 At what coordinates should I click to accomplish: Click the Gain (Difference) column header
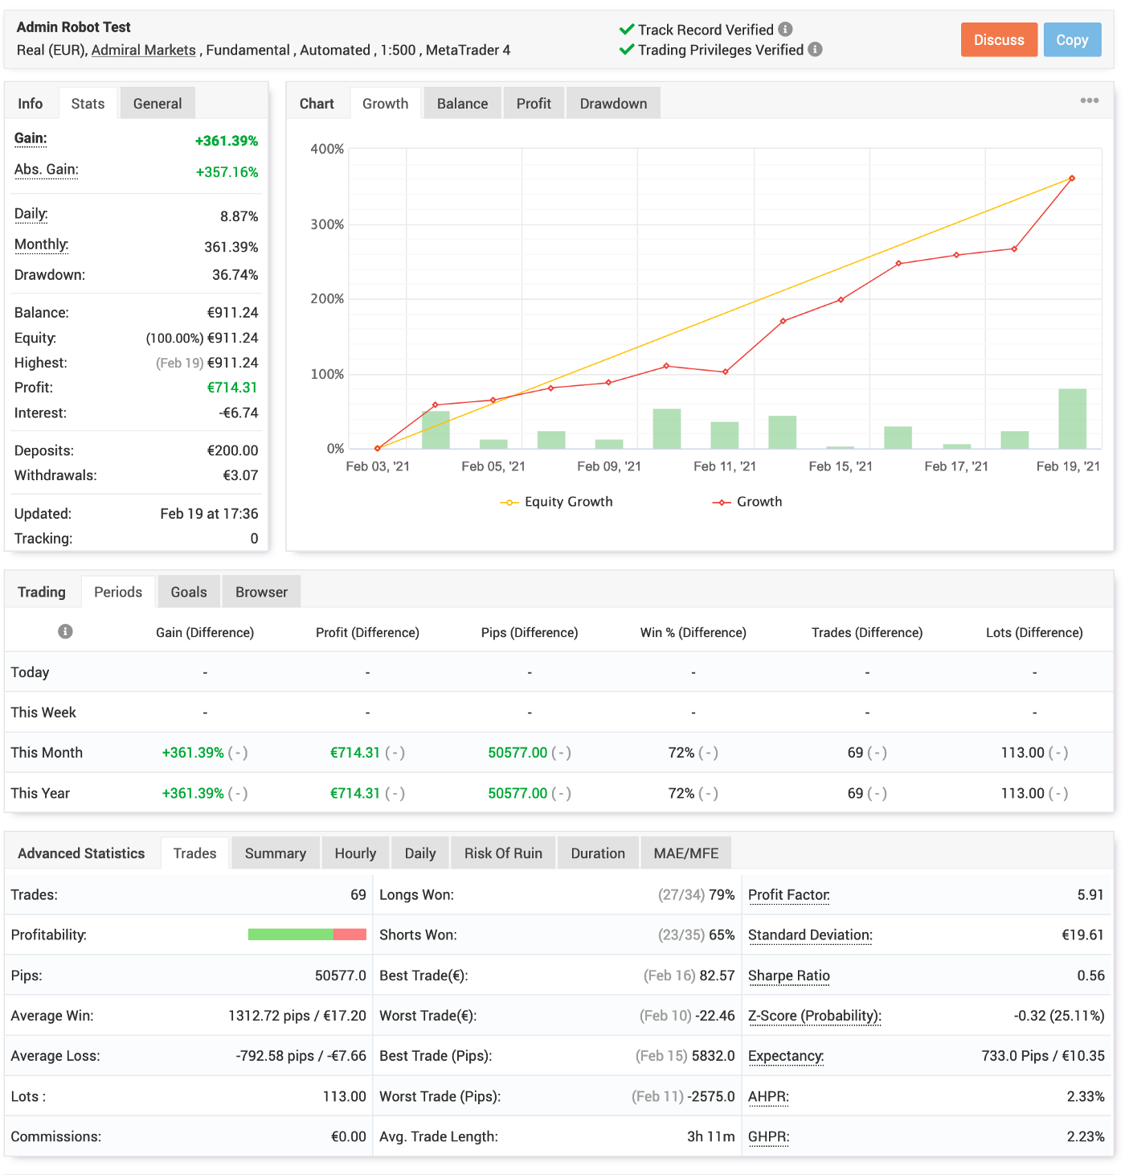[x=205, y=633]
